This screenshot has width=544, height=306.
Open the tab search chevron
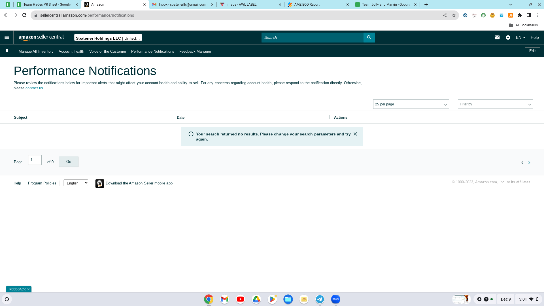[511, 5]
